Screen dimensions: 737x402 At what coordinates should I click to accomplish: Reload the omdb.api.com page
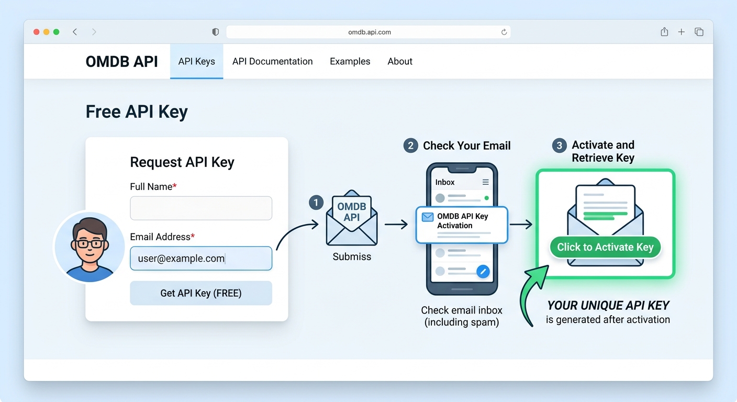(504, 32)
